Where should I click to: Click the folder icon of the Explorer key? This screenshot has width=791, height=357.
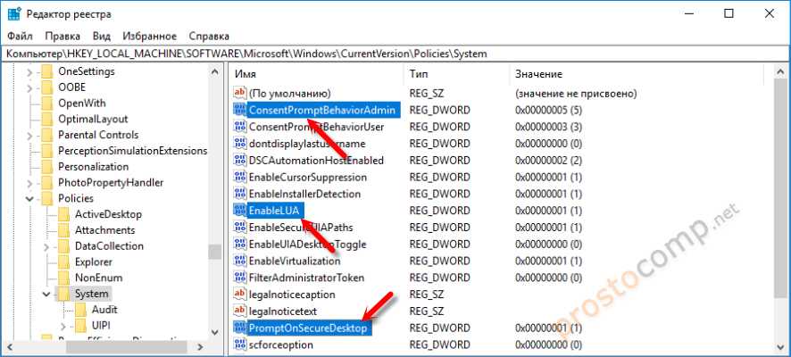click(x=63, y=262)
